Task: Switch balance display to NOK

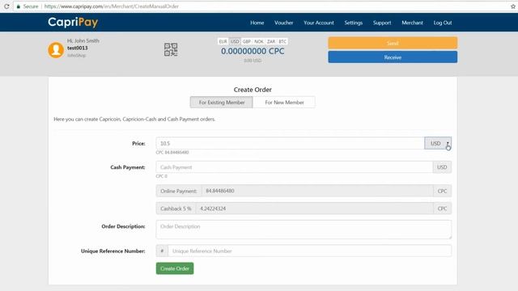Action: pos(259,41)
